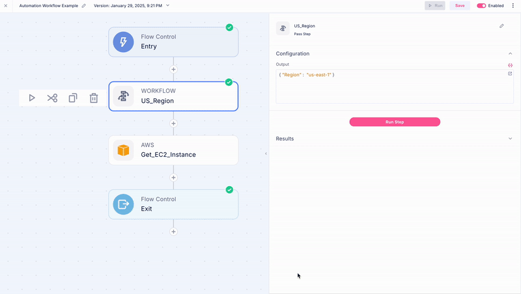The image size is (521, 294).
Task: Collapse the Configuration section
Action: [x=510, y=53]
